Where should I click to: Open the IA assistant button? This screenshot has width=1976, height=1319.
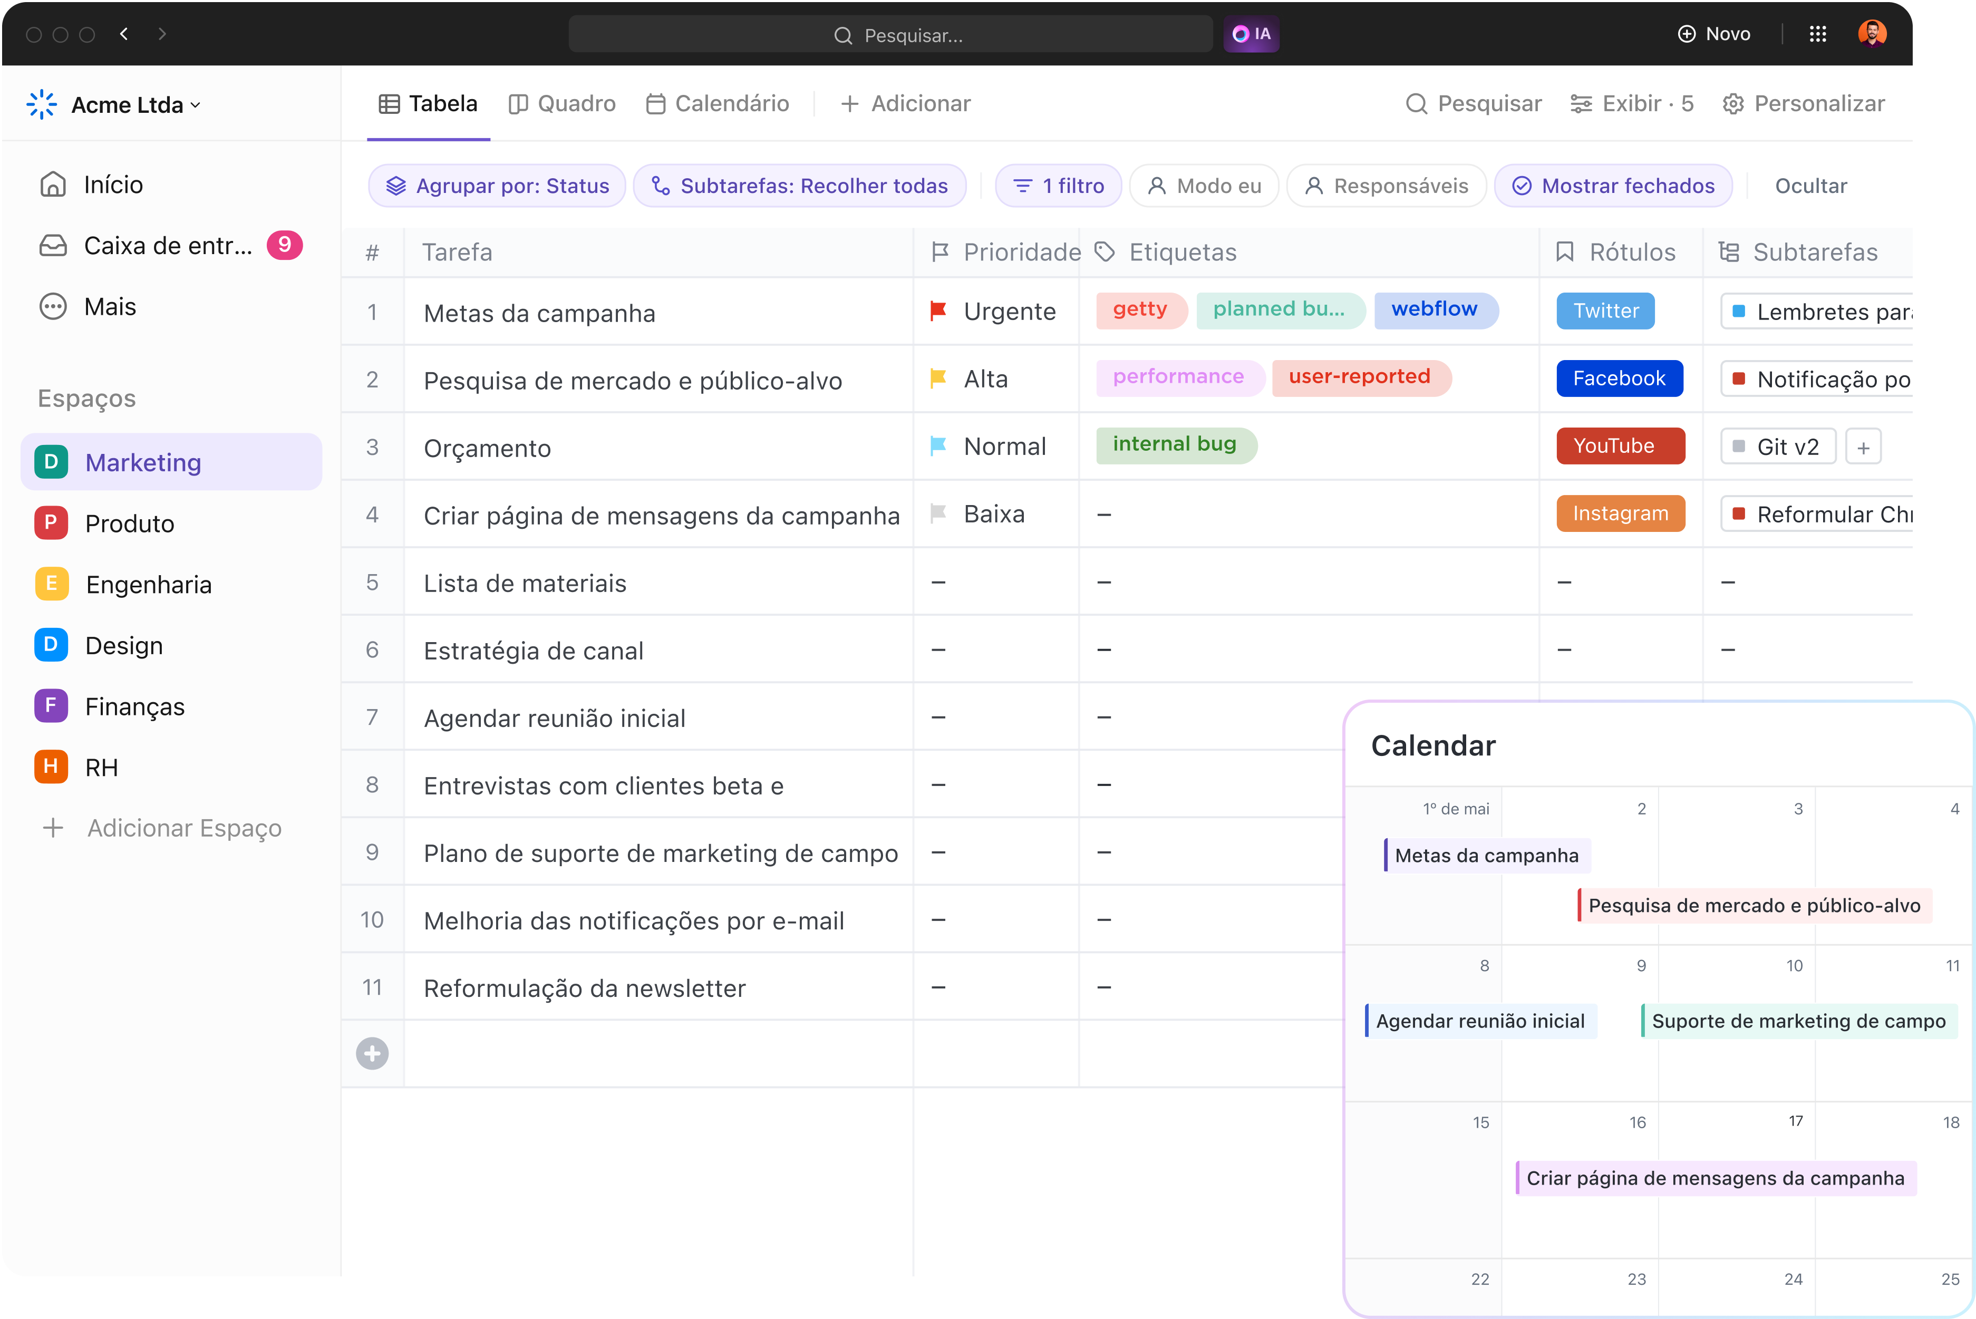[1251, 34]
